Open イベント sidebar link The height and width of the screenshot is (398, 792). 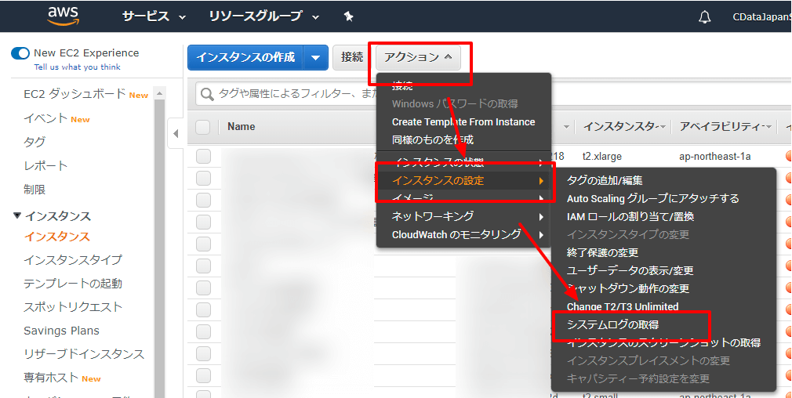point(45,118)
